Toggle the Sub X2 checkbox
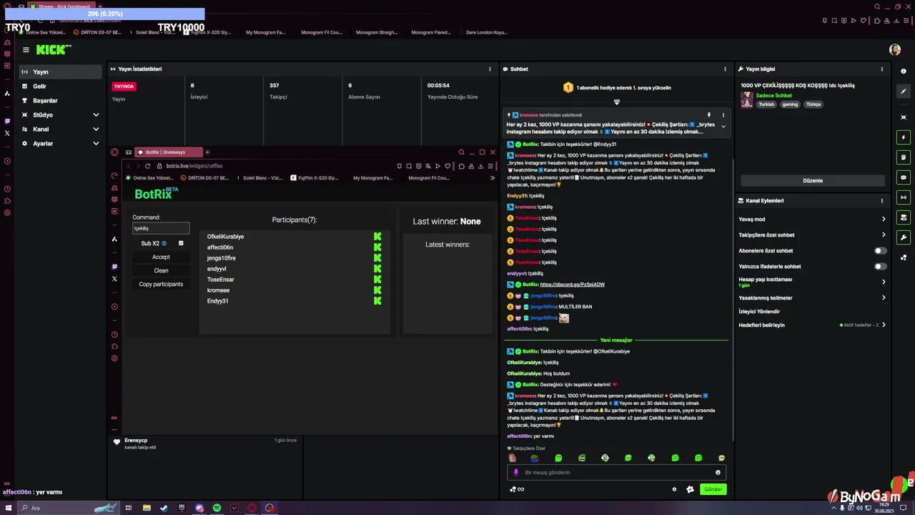This screenshot has height=515, width=915. point(181,243)
